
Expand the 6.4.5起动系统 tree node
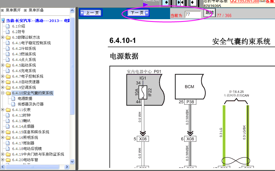tap(2, 65)
